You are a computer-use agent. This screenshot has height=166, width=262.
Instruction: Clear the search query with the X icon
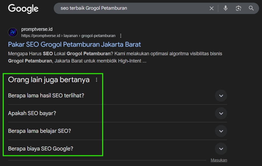pos(211,8)
